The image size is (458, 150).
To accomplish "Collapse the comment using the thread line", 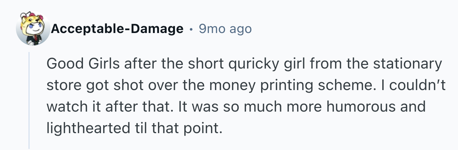I will (x=30, y=100).
